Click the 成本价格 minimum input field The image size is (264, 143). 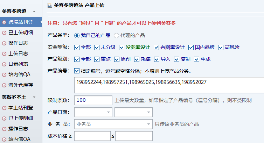92,136
